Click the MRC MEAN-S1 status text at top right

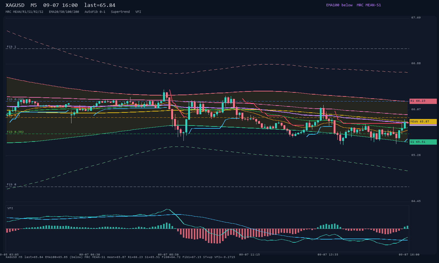point(369,5)
